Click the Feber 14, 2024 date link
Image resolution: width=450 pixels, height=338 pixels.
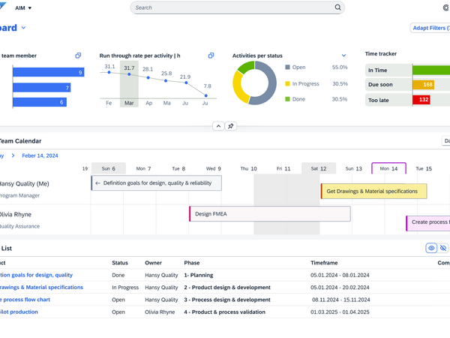(x=40, y=155)
